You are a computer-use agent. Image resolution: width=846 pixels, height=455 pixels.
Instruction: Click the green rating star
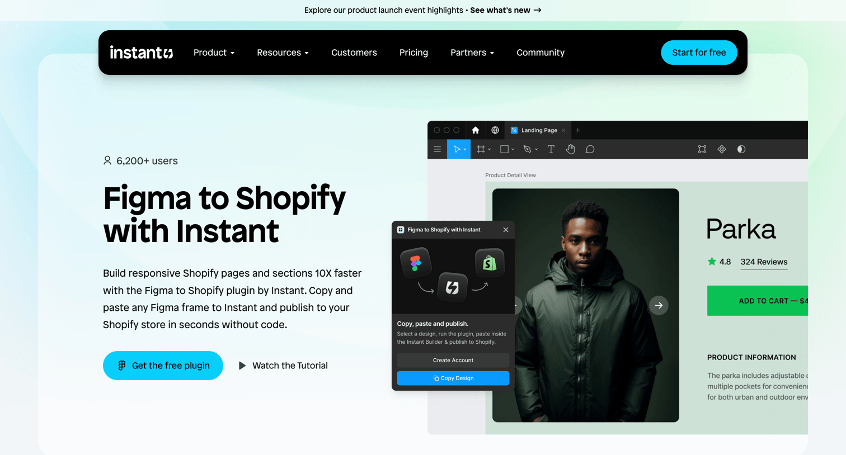click(x=712, y=262)
